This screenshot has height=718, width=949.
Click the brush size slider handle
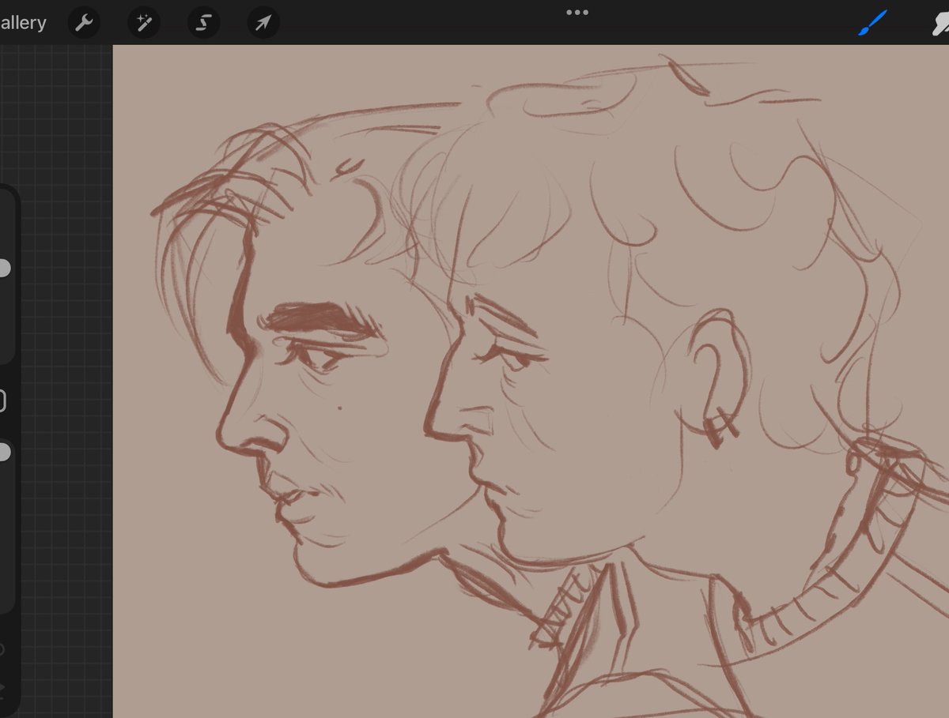coord(4,268)
